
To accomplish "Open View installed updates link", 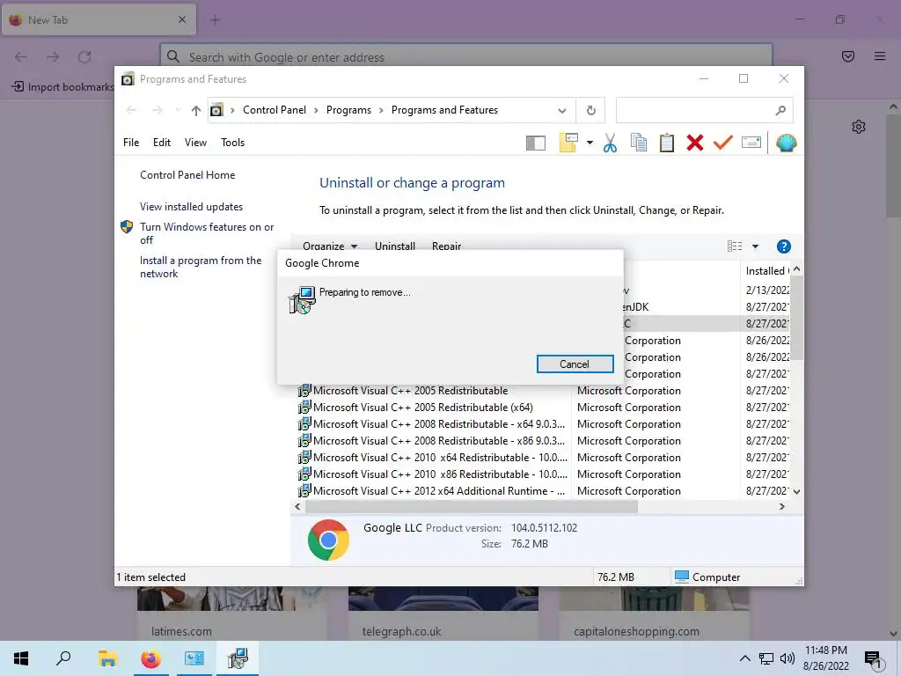I will 191,206.
